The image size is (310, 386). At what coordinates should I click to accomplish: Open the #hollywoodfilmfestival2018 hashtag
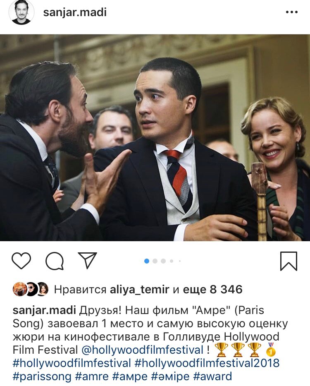(x=207, y=363)
